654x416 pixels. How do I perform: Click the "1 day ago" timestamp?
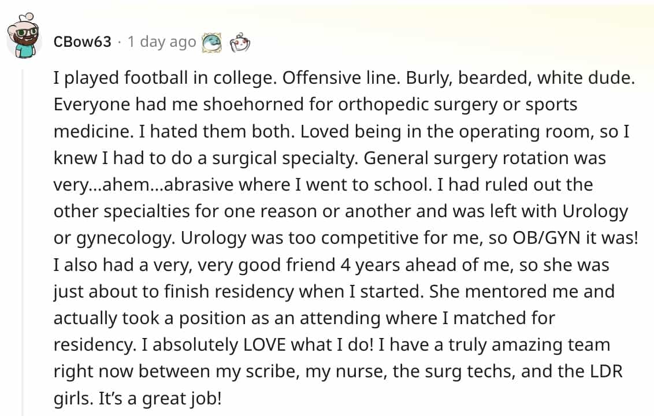pos(162,42)
